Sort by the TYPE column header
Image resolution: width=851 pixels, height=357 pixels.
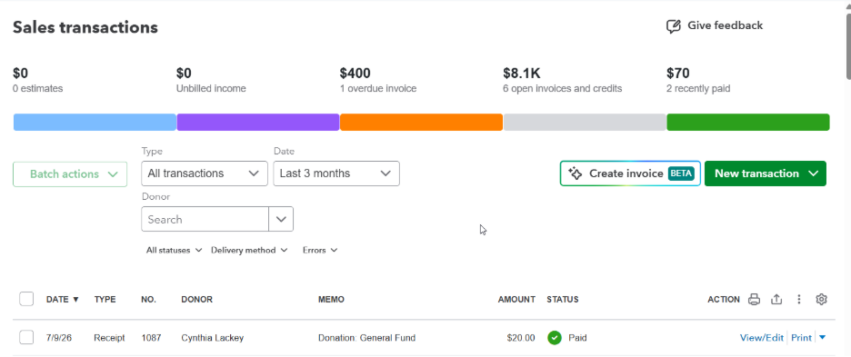point(105,299)
